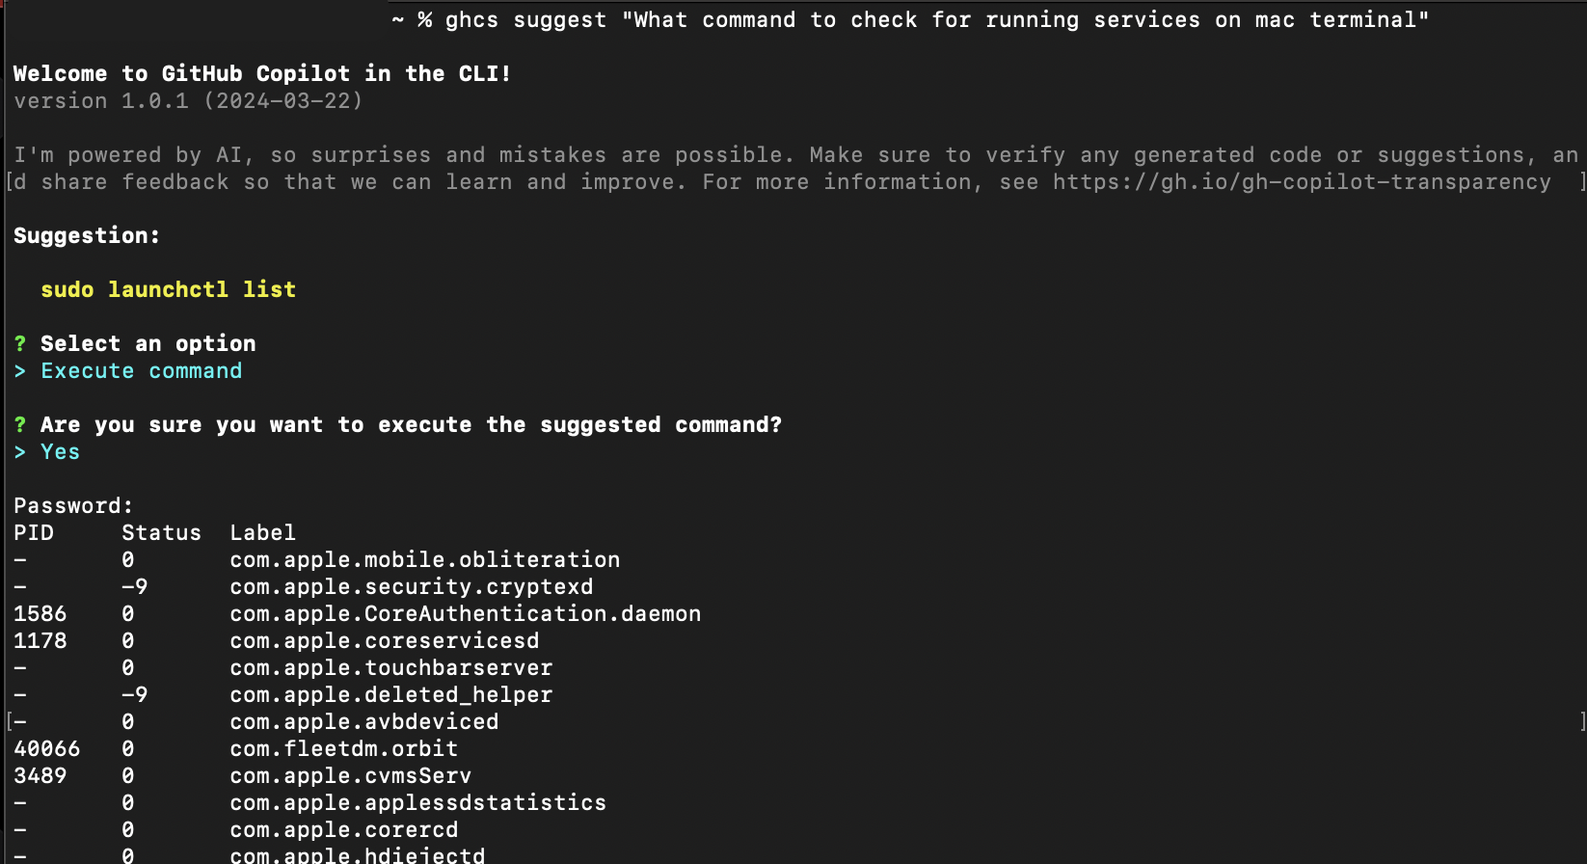Screen dimensions: 1587x864
Task: Click the com.fleetdm.orbit label
Action: [x=344, y=749]
